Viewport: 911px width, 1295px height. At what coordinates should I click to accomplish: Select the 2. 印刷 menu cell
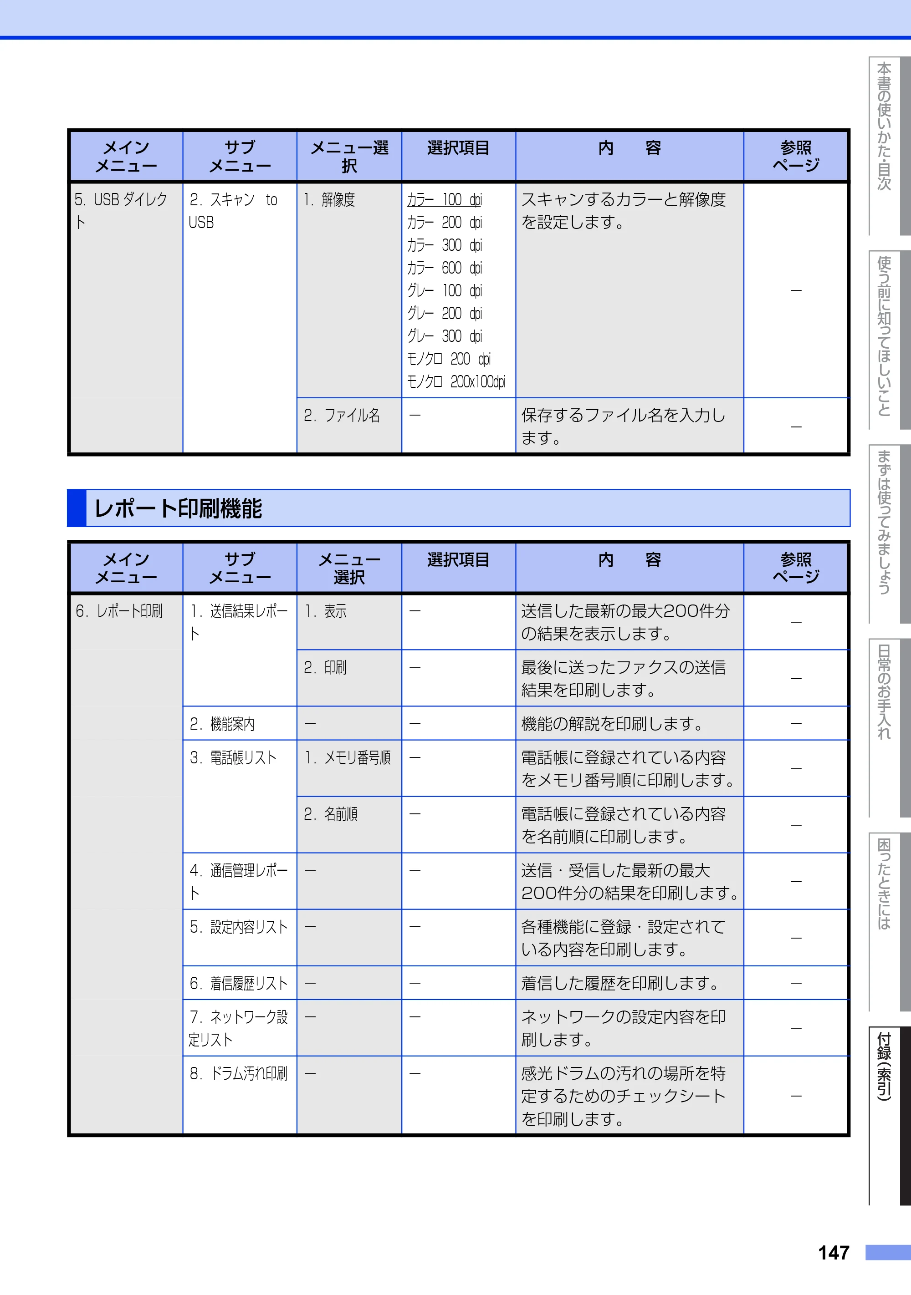349,679
